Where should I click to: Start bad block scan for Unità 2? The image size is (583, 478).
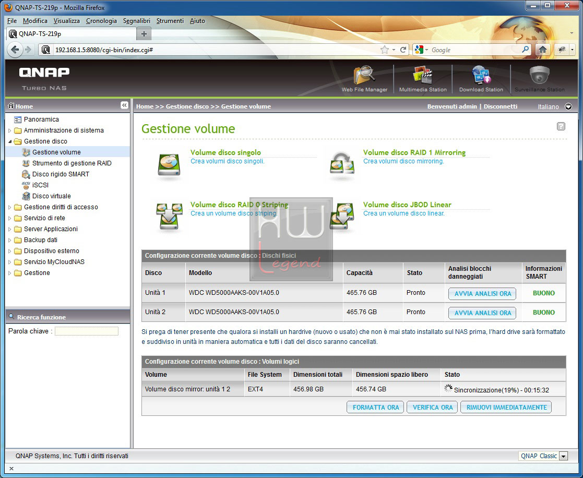[x=482, y=313]
